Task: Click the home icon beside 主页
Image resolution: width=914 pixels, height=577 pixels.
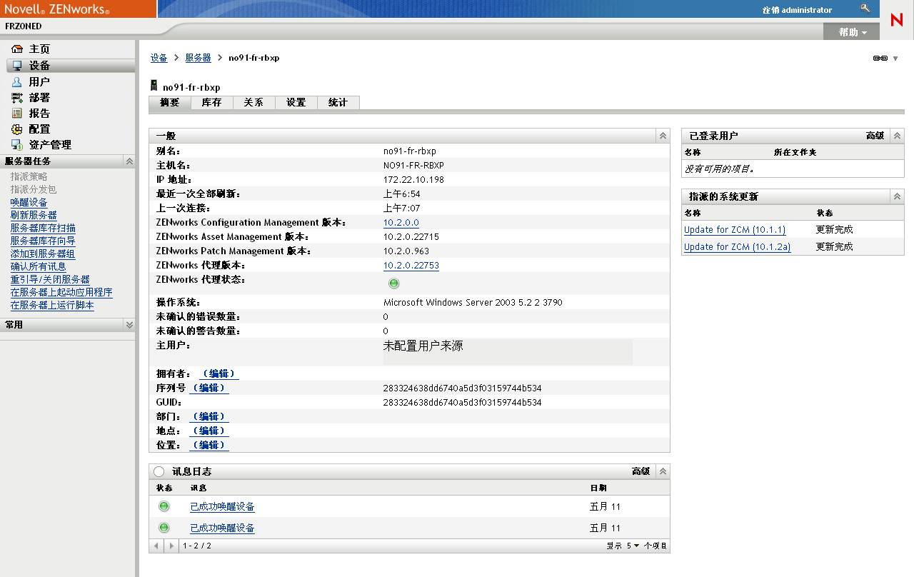Action: coord(17,49)
